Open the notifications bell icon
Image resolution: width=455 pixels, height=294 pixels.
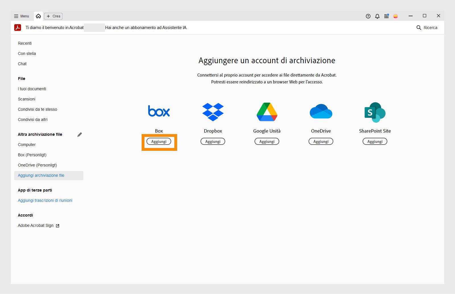click(377, 16)
